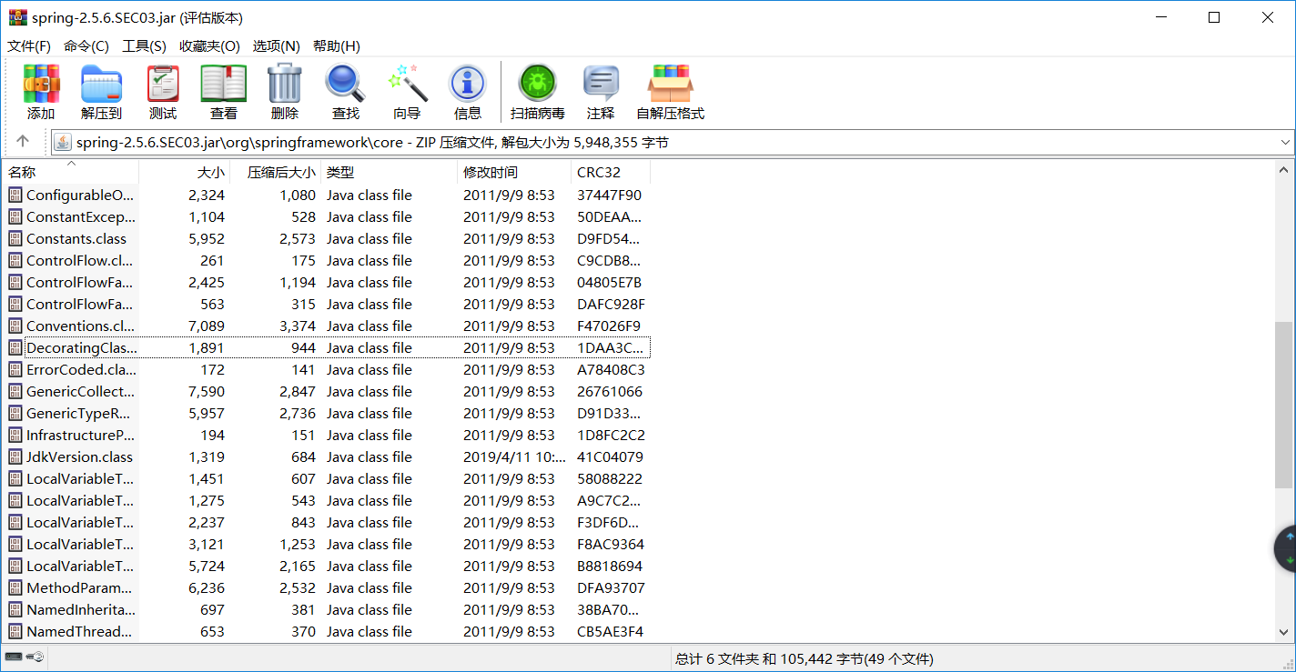Viewport: 1296px width, 672px height.
Task: Click the Add (添加) toolbar icon
Action: pyautogui.click(x=41, y=85)
